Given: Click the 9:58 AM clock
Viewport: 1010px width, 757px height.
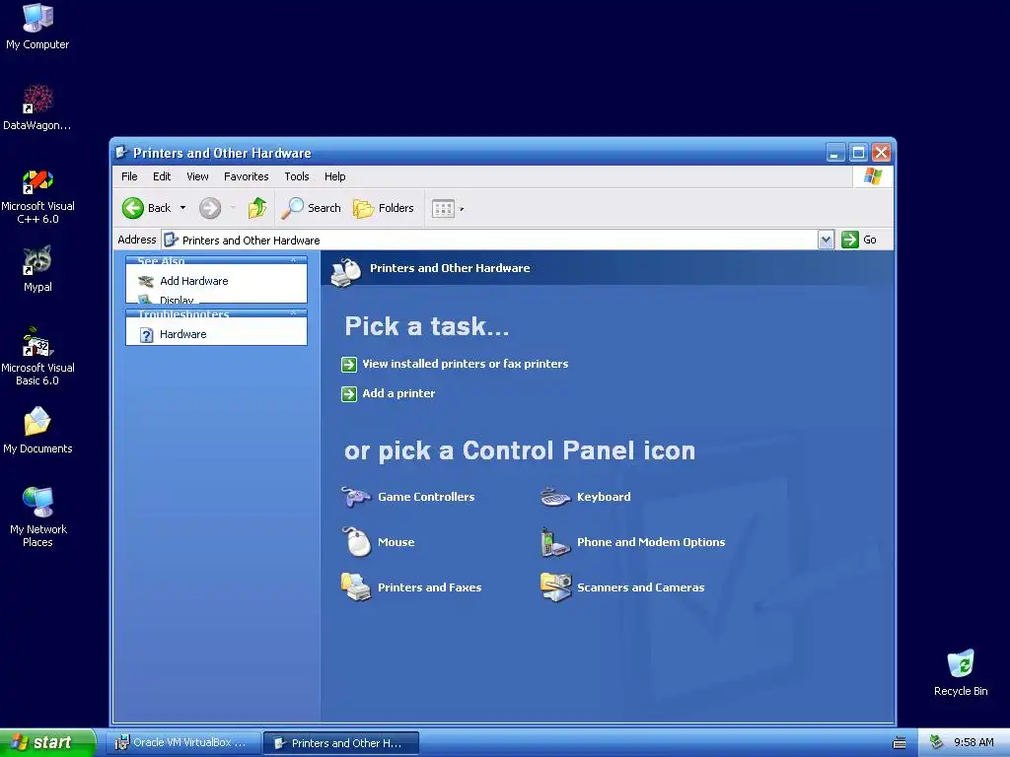Looking at the screenshot, I should 974,743.
